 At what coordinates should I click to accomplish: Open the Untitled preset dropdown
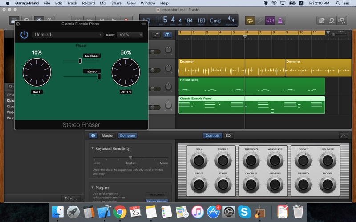pos(68,35)
